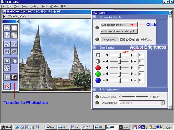This screenshot has height=130, width=174.
Task: Transfer to Photoshop using the eye icon
Action: pyautogui.click(x=14, y=77)
